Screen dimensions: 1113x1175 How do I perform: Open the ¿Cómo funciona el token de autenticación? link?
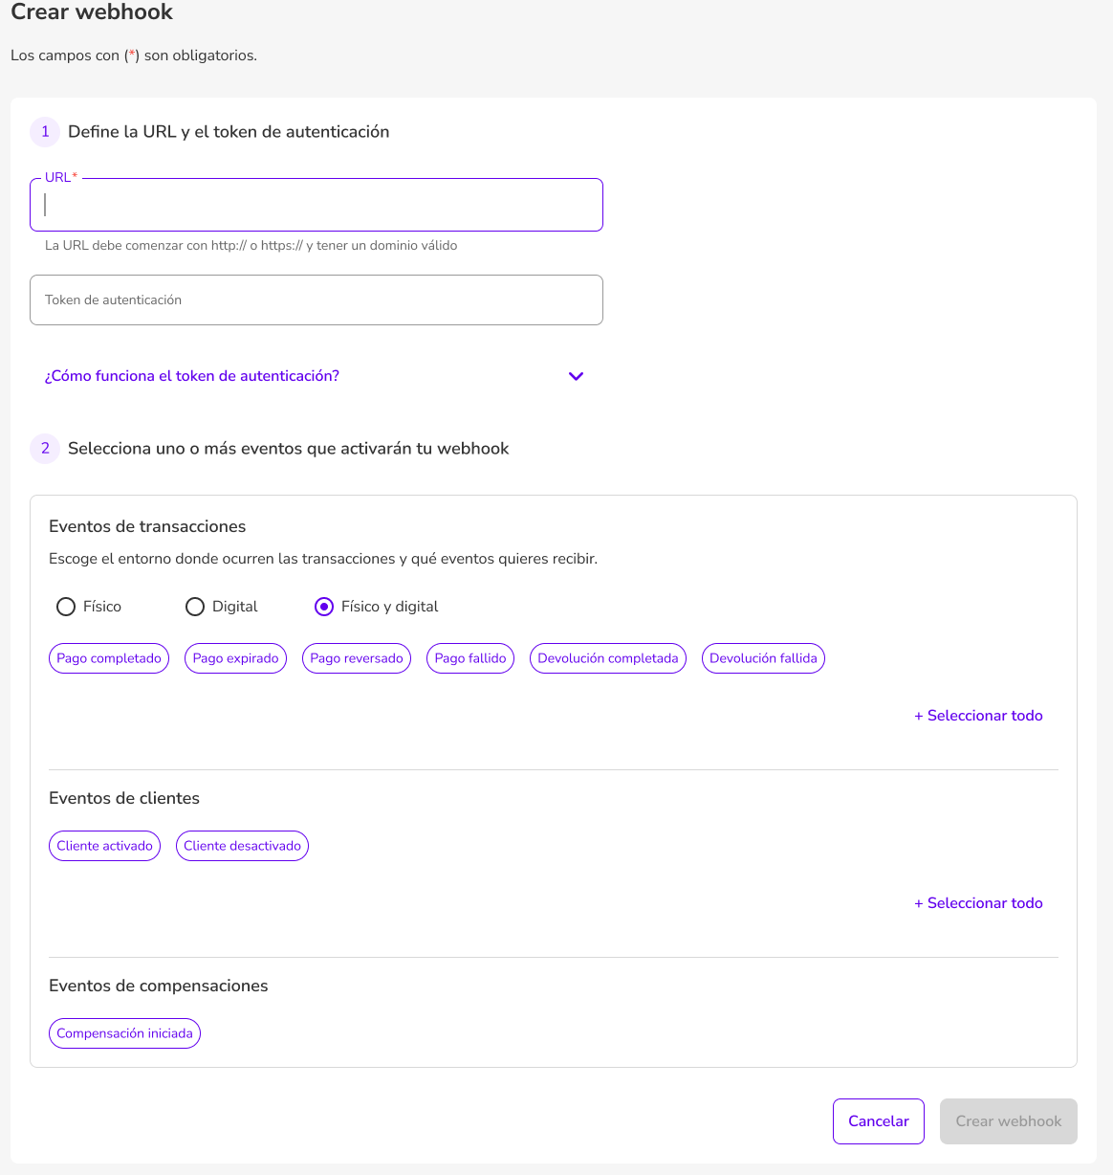192,376
